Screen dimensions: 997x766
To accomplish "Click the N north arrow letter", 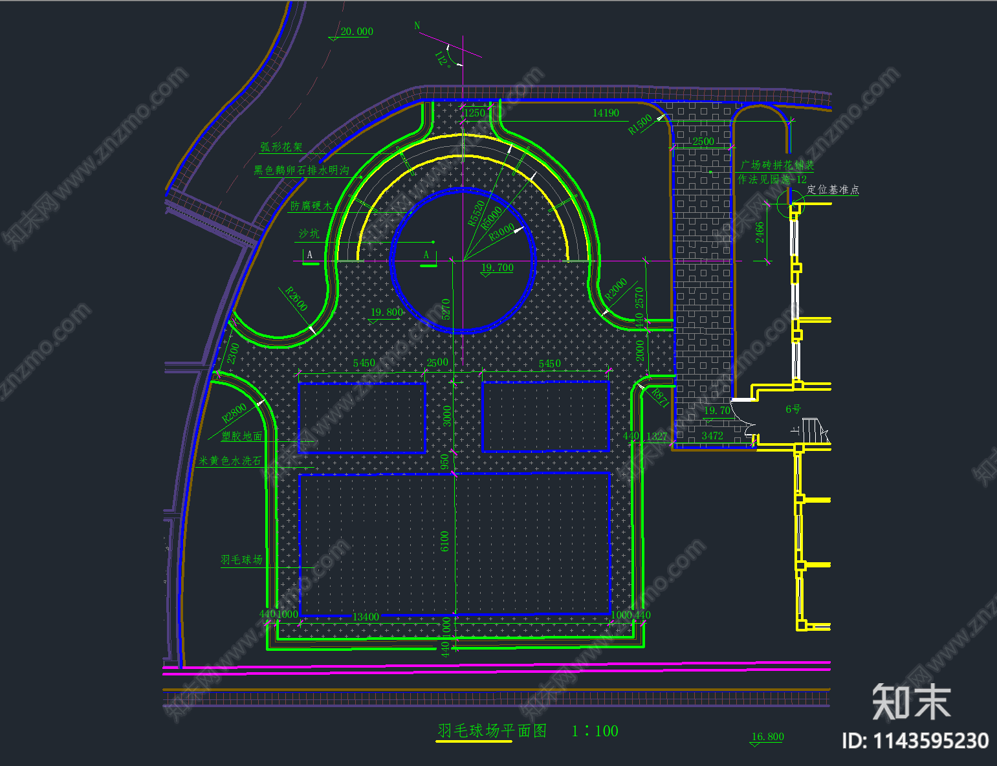I will 417,27.
